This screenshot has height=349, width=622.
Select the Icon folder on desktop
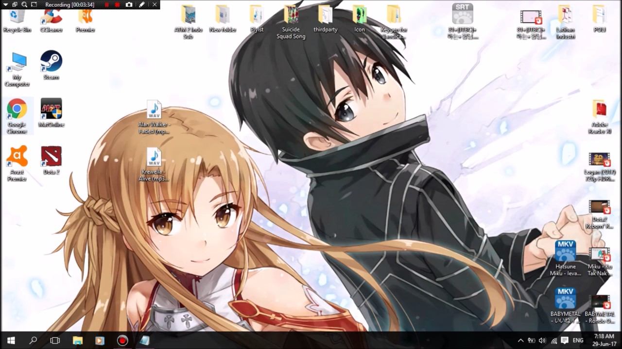click(x=360, y=19)
